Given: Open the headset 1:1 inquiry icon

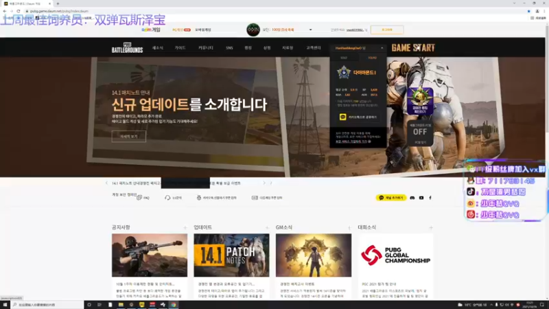Looking at the screenshot, I should tap(167, 198).
